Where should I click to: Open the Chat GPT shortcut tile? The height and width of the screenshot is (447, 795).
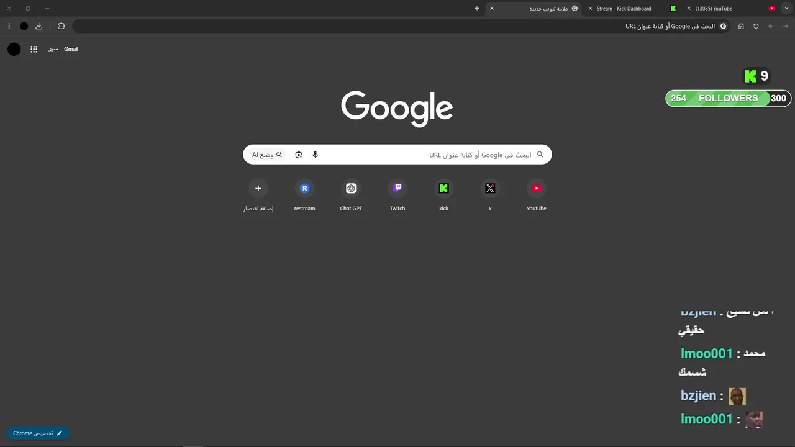pos(351,195)
